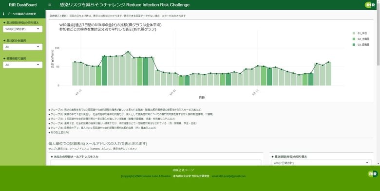Open the lower-right 集計期間(単位)の切り替え dropdown

click(x=321, y=163)
